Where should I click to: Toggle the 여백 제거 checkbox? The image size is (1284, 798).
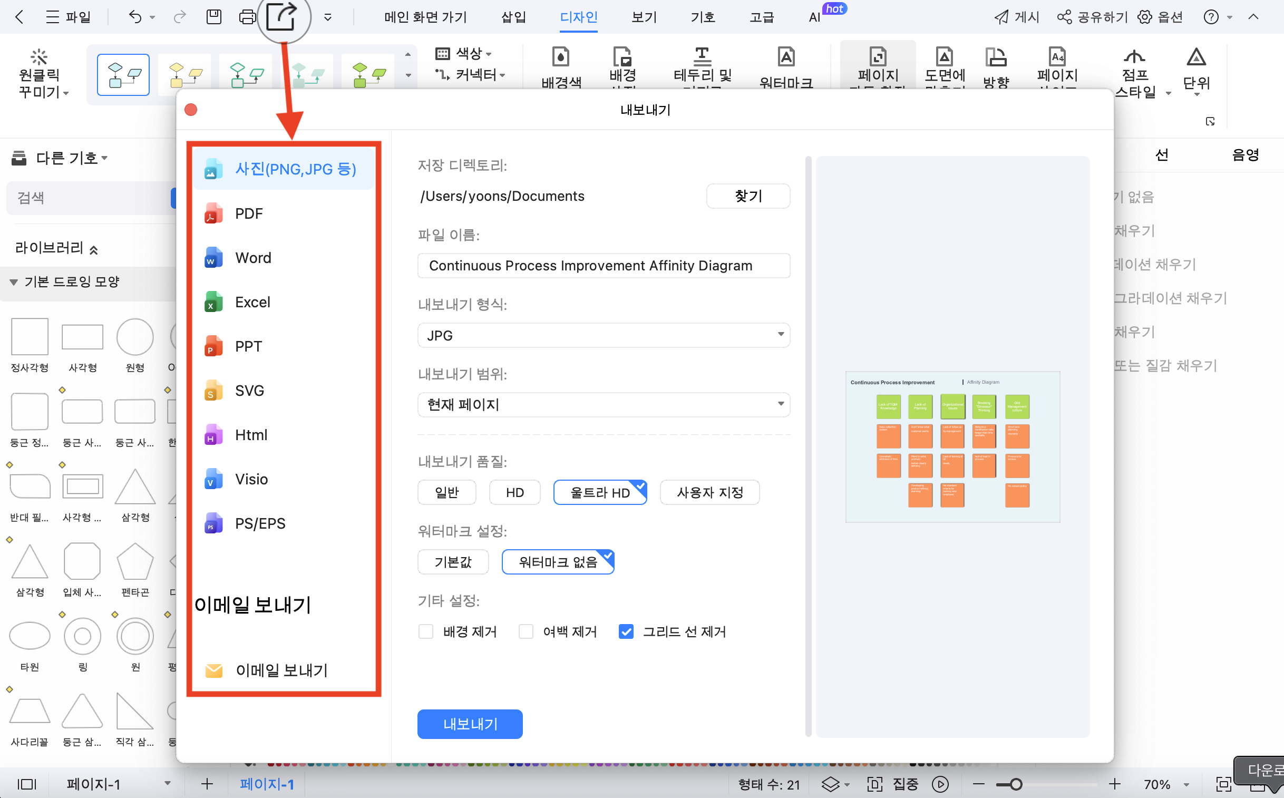tap(527, 631)
